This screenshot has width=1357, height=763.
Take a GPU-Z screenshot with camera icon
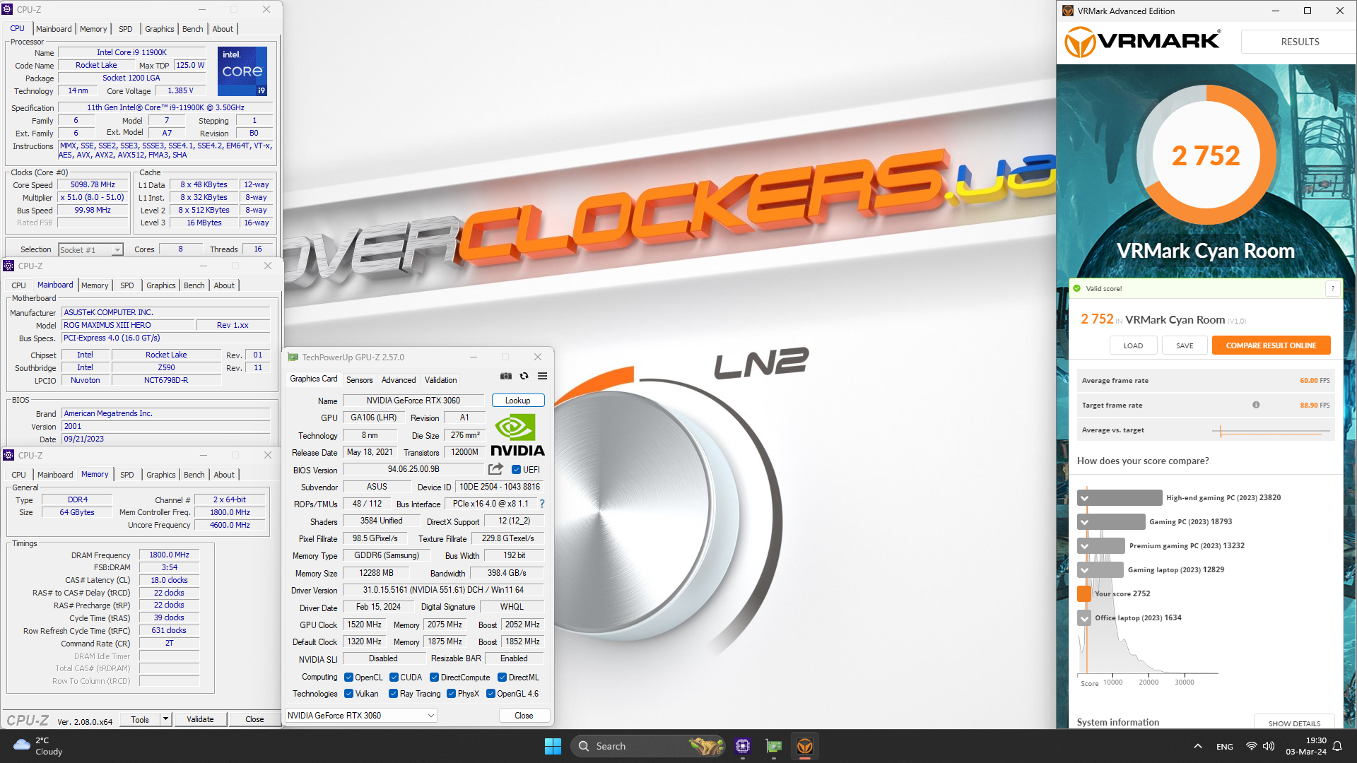tap(506, 376)
